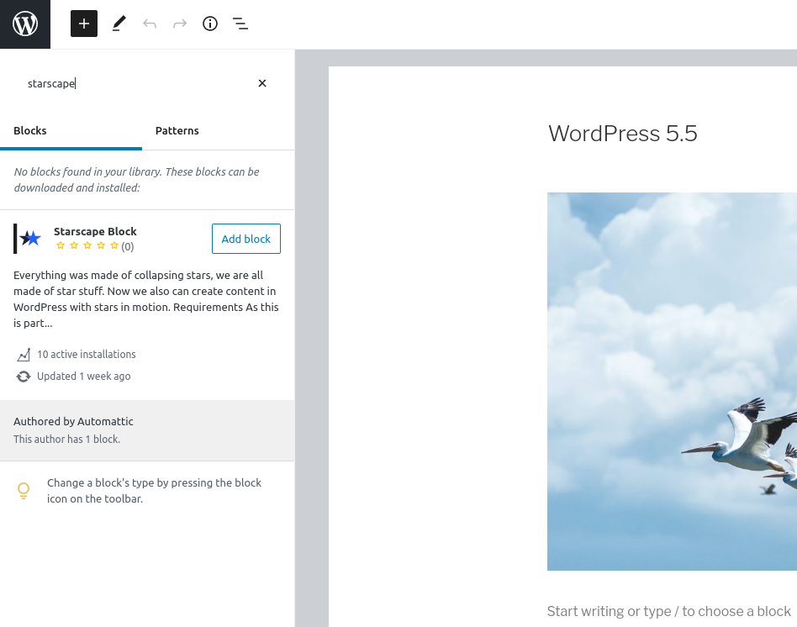797x627 pixels.
Task: Click 'Updated 1 week ago' text
Action: pyautogui.click(x=84, y=377)
